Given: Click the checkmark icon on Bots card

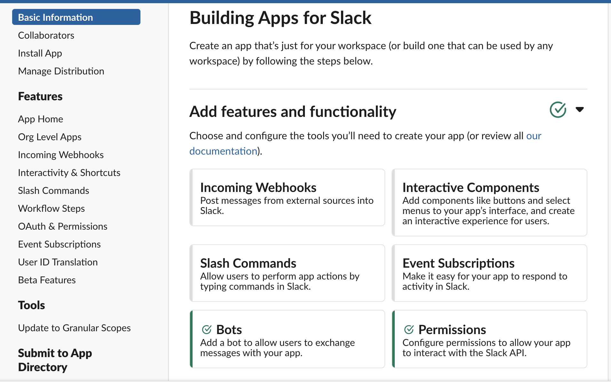Looking at the screenshot, I should pyautogui.click(x=207, y=329).
